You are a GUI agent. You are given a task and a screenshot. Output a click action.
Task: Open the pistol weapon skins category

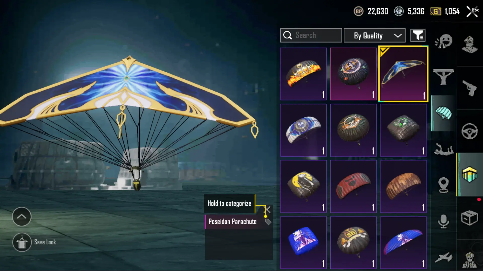click(469, 88)
